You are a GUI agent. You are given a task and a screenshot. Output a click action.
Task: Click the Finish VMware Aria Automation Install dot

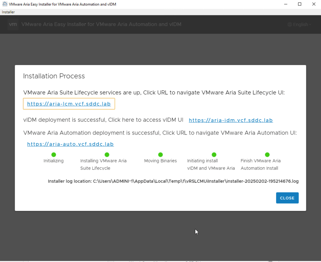(267, 155)
